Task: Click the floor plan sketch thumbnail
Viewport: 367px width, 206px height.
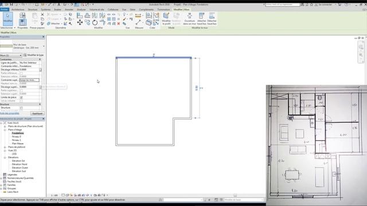Action: point(317,145)
